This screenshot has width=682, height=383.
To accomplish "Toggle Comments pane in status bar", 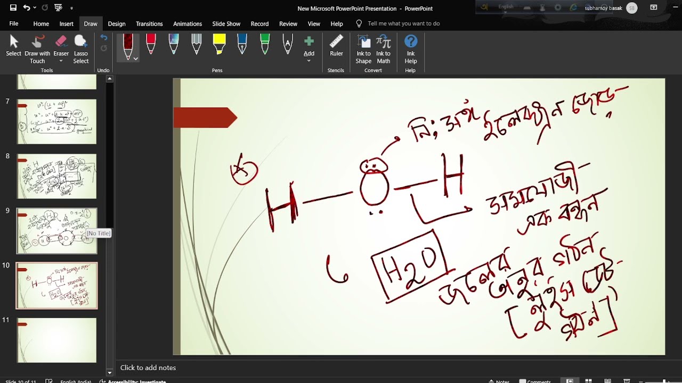I will [536, 381].
